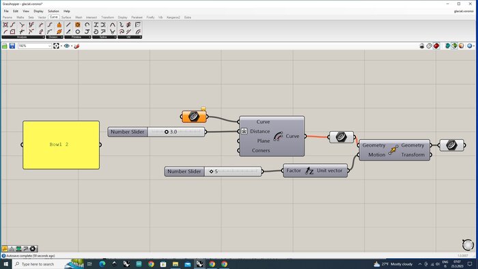This screenshot has height=269, width=478.
Task: Click the Unit Z vector icon
Action: coord(309,171)
